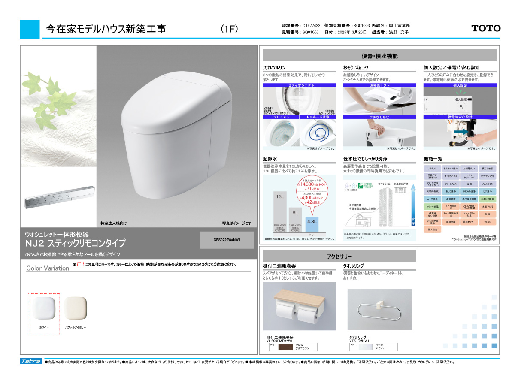Click the TOTO logo in the header

(x=486, y=28)
